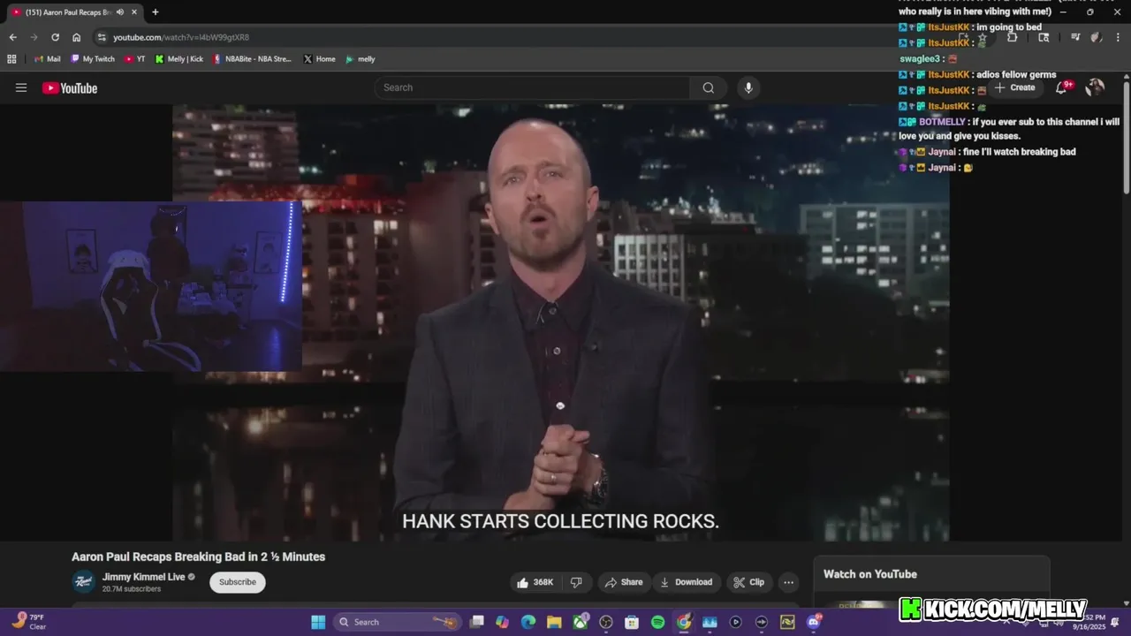The image size is (1131, 636).
Task: Subscribe to Jimmy Kimmel Live
Action: tap(238, 582)
